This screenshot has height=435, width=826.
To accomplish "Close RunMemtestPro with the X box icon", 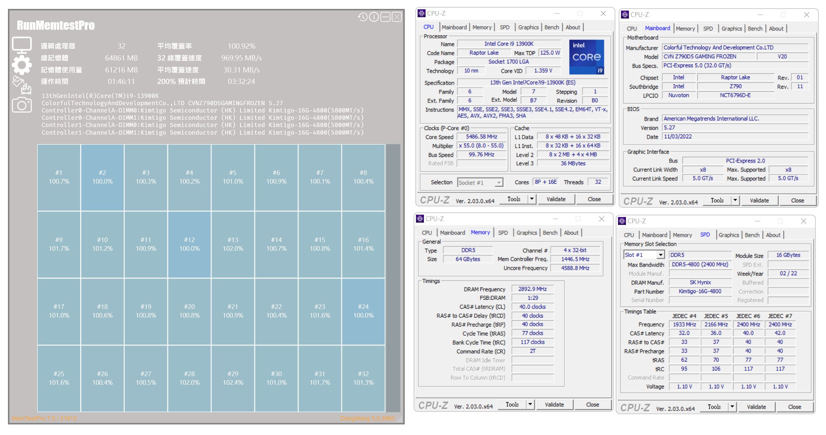I will pos(397,17).
